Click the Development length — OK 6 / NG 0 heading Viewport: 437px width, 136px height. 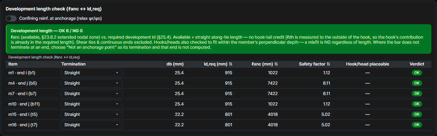47,30
